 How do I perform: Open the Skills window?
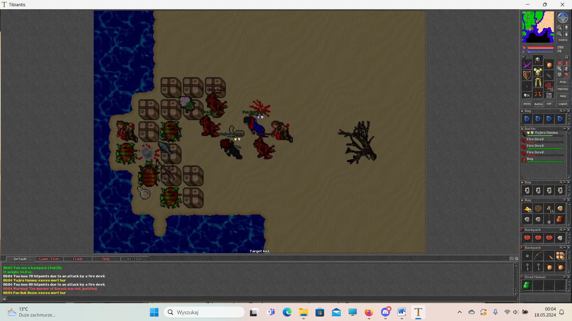coord(527,104)
